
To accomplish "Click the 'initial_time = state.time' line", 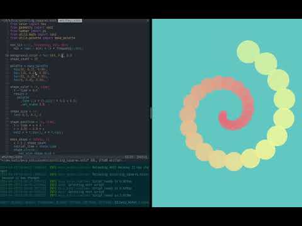I will [35, 146].
